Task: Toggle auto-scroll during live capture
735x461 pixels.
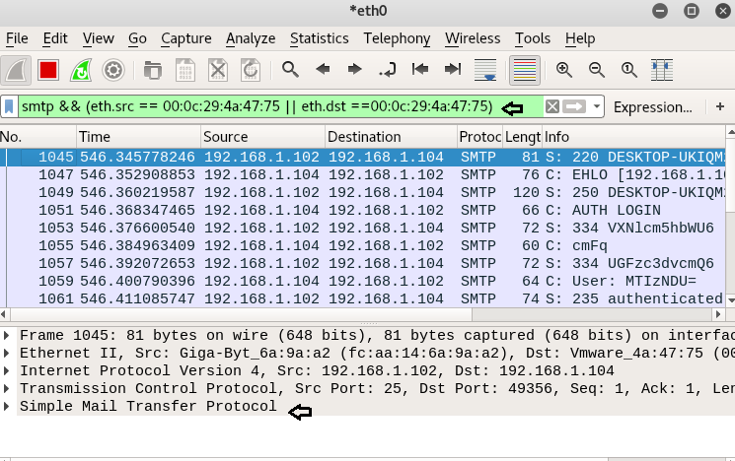Action: (x=485, y=70)
